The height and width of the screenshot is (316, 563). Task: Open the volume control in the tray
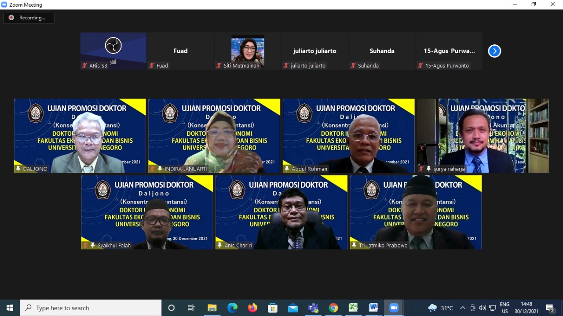click(x=483, y=308)
